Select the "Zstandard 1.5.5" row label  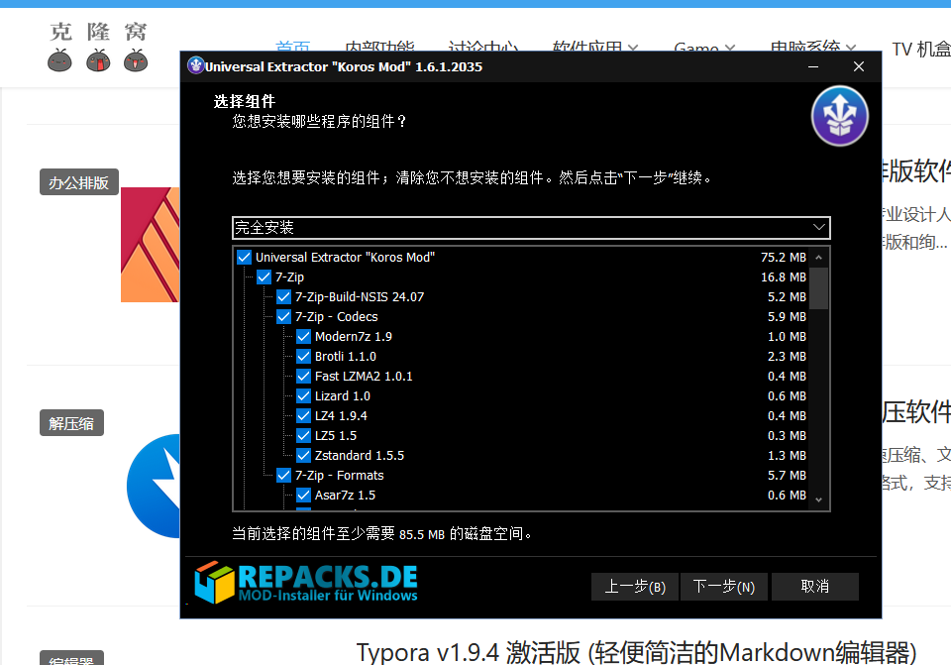point(360,456)
